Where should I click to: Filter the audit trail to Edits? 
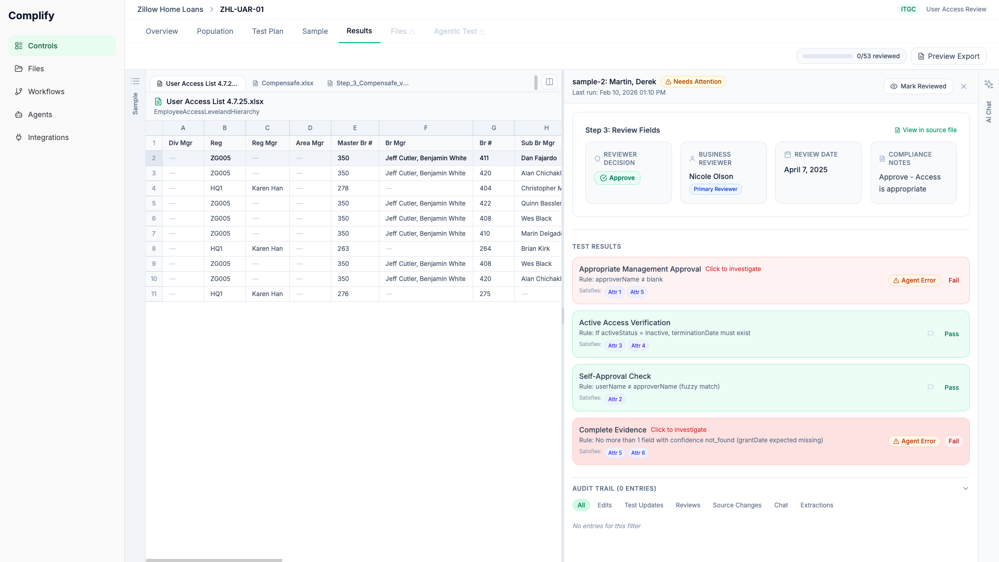click(604, 505)
